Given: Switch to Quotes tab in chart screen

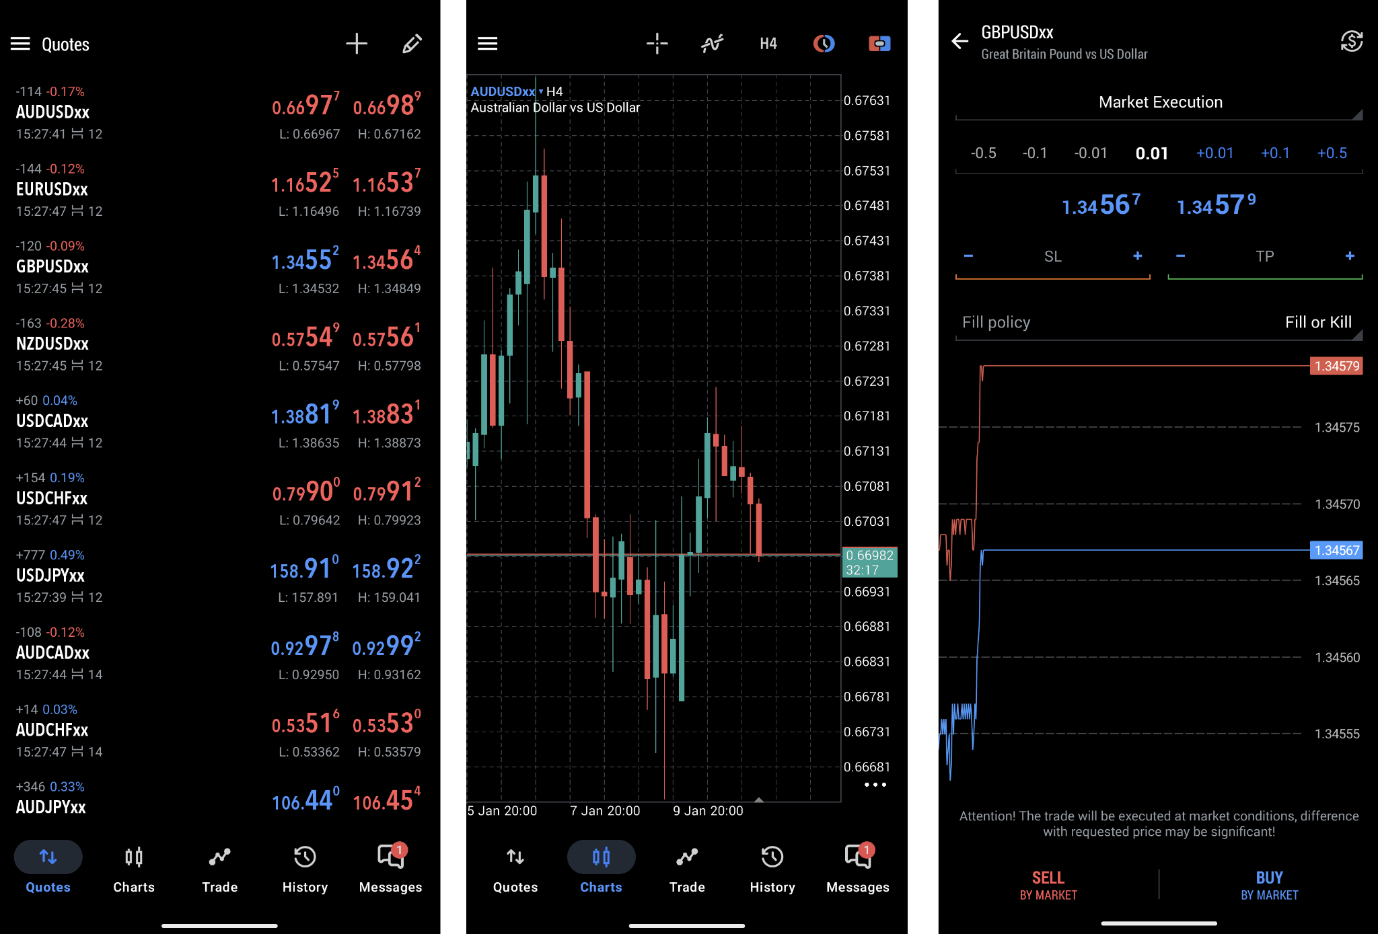Looking at the screenshot, I should click(515, 867).
